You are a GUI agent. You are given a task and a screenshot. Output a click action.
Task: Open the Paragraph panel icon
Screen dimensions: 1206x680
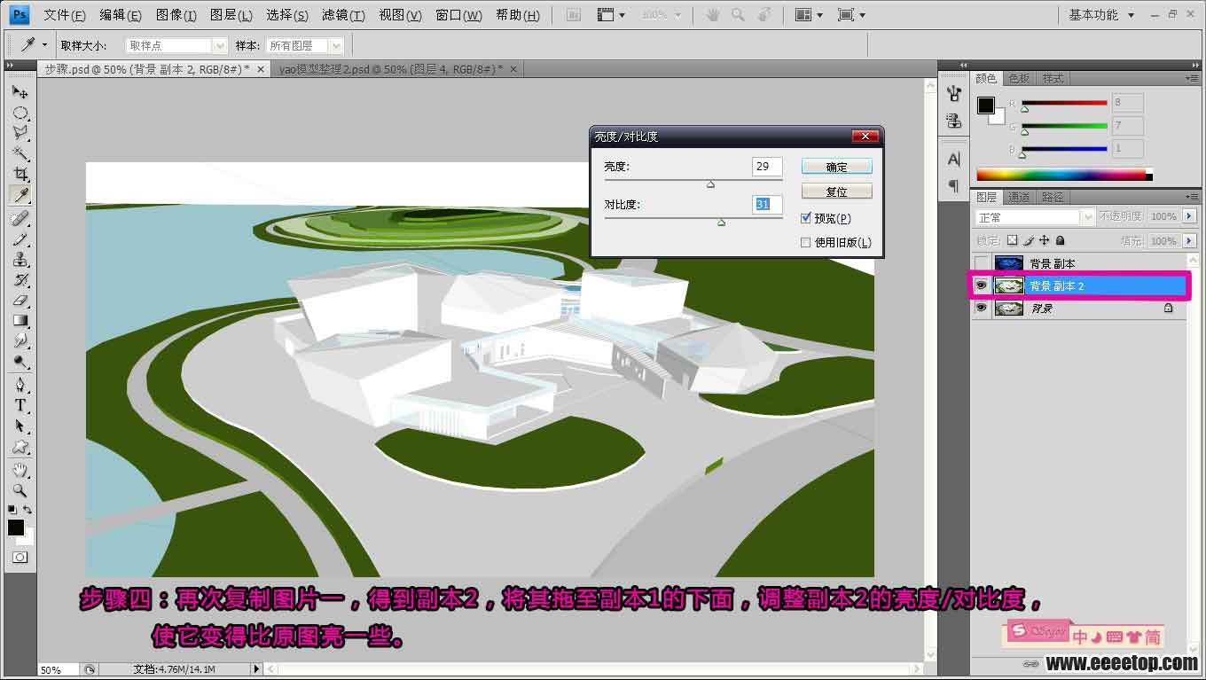pos(954,185)
